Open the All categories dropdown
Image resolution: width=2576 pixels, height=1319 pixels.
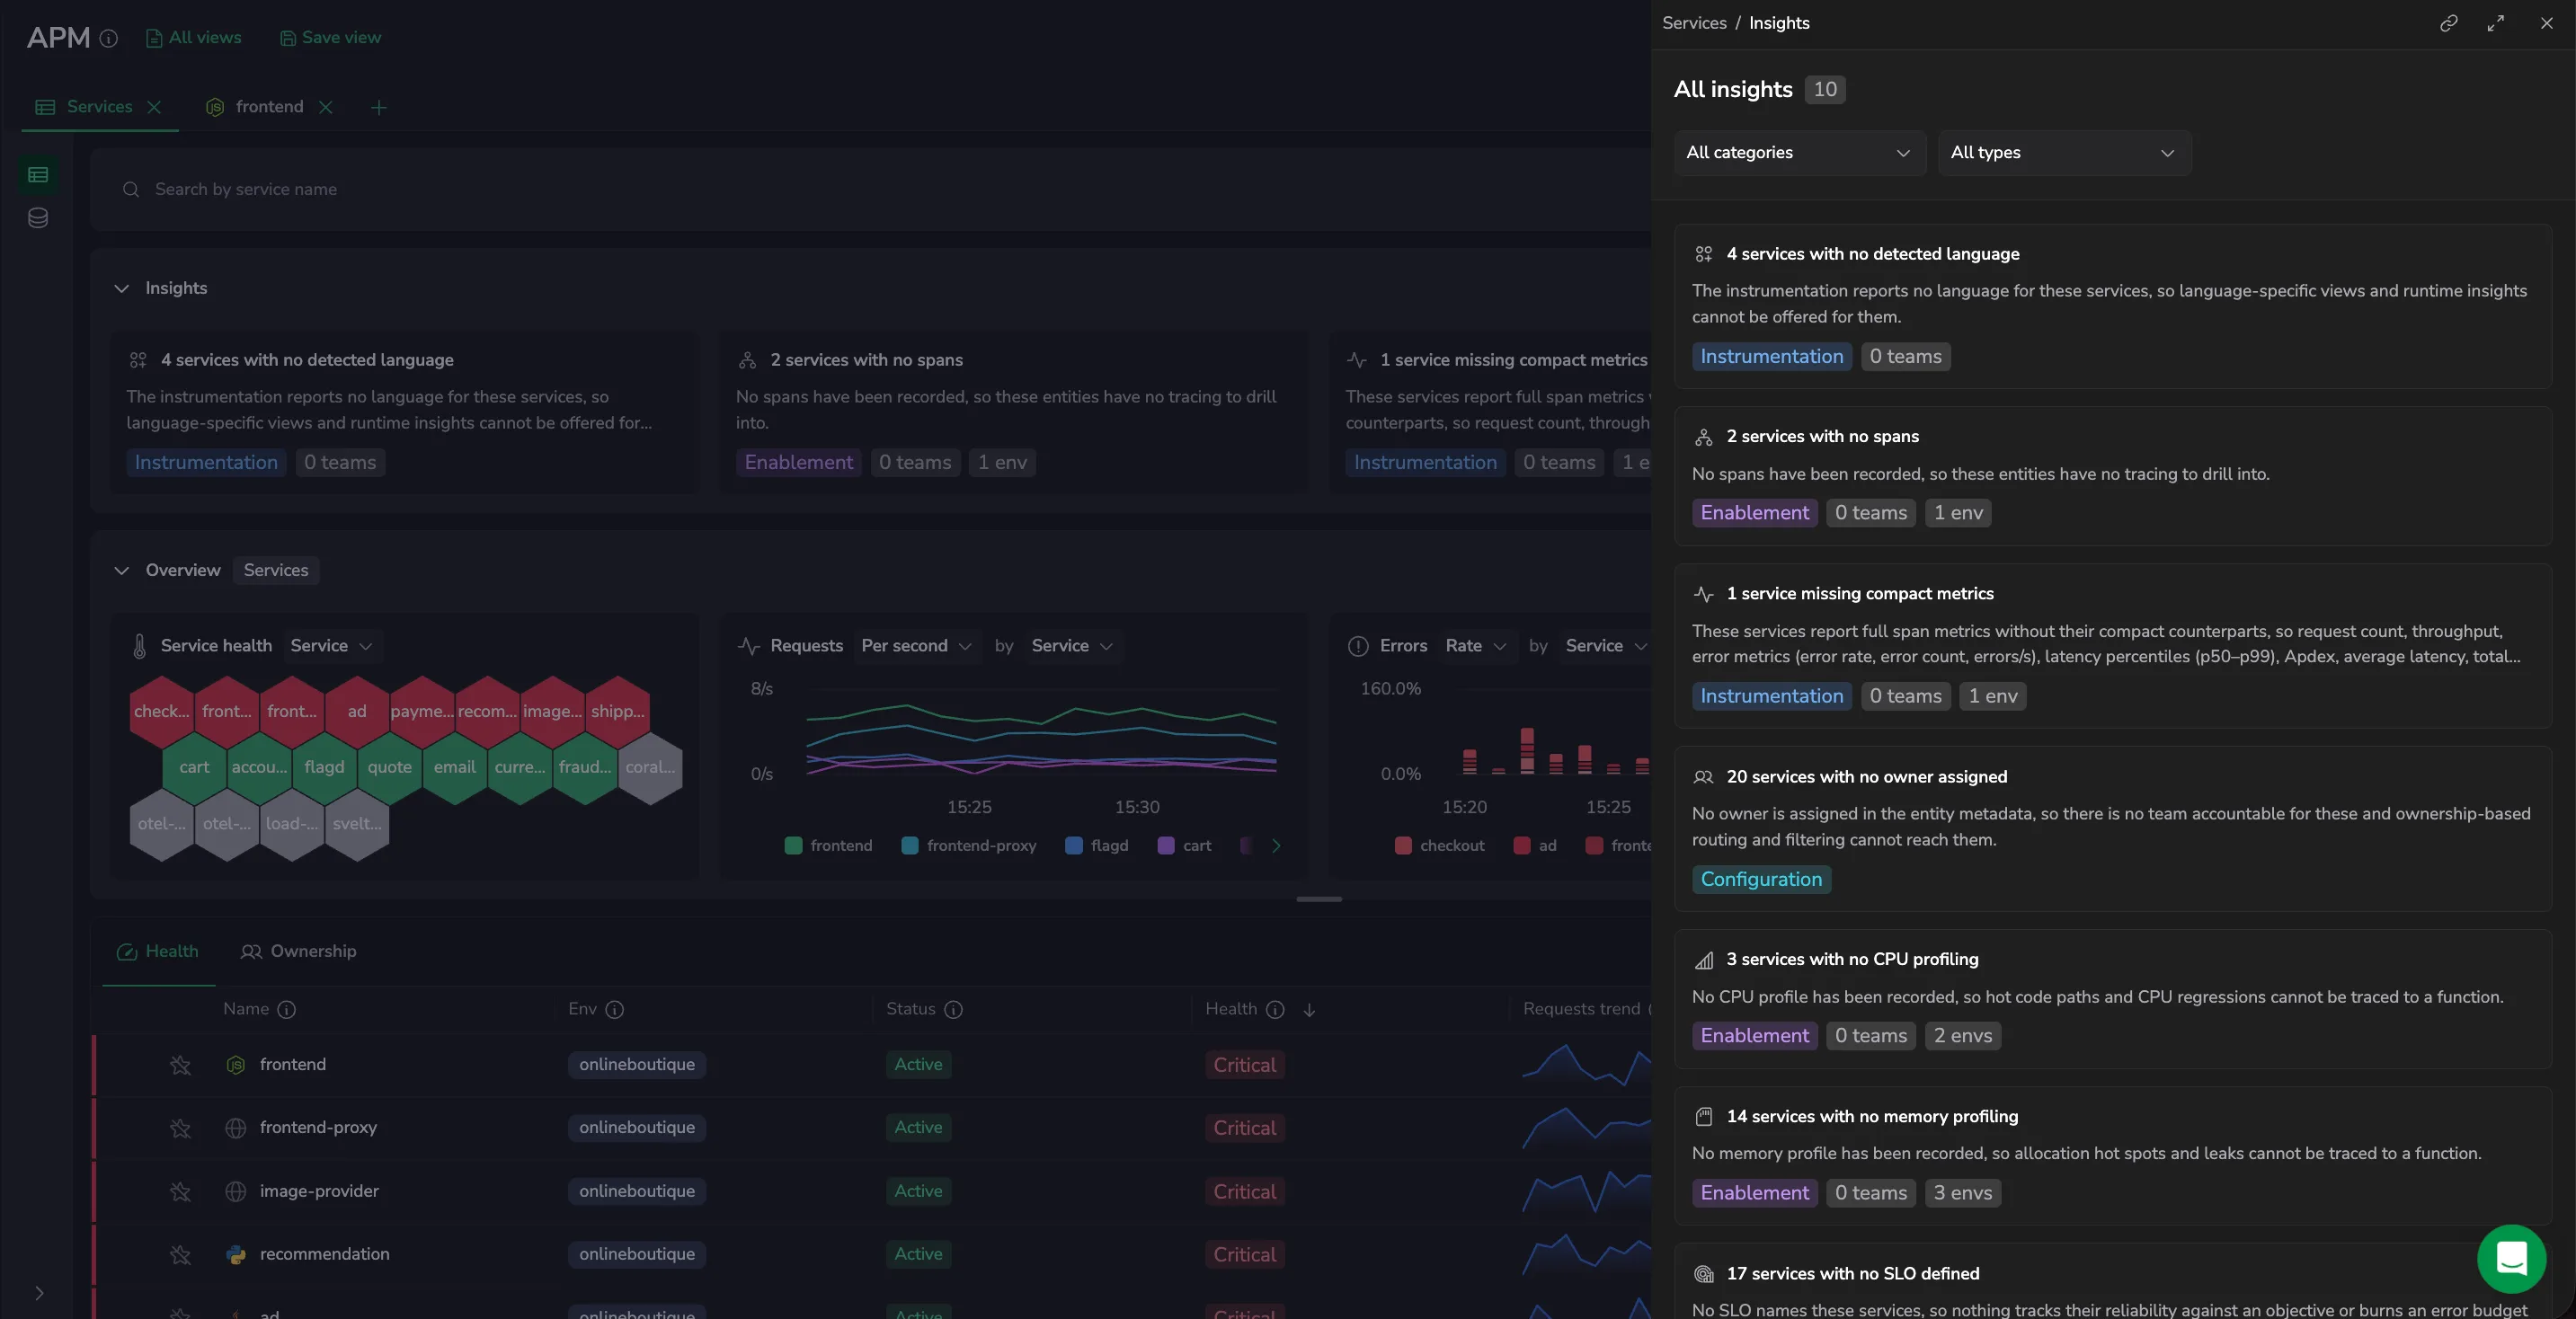tap(1799, 153)
